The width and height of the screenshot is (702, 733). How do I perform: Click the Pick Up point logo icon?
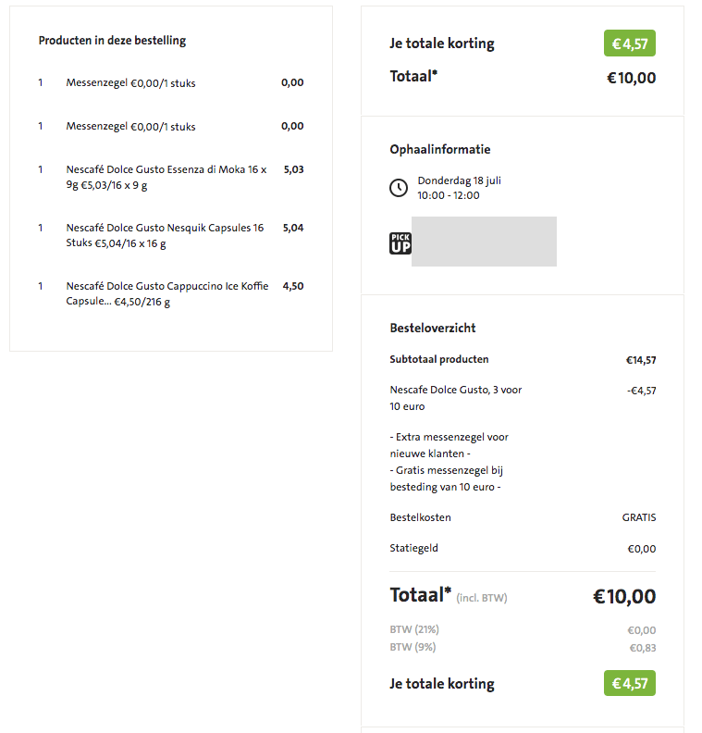[x=400, y=243]
